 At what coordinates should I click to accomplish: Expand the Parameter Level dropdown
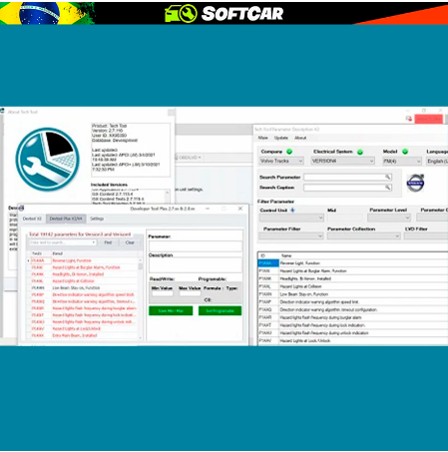point(389,218)
